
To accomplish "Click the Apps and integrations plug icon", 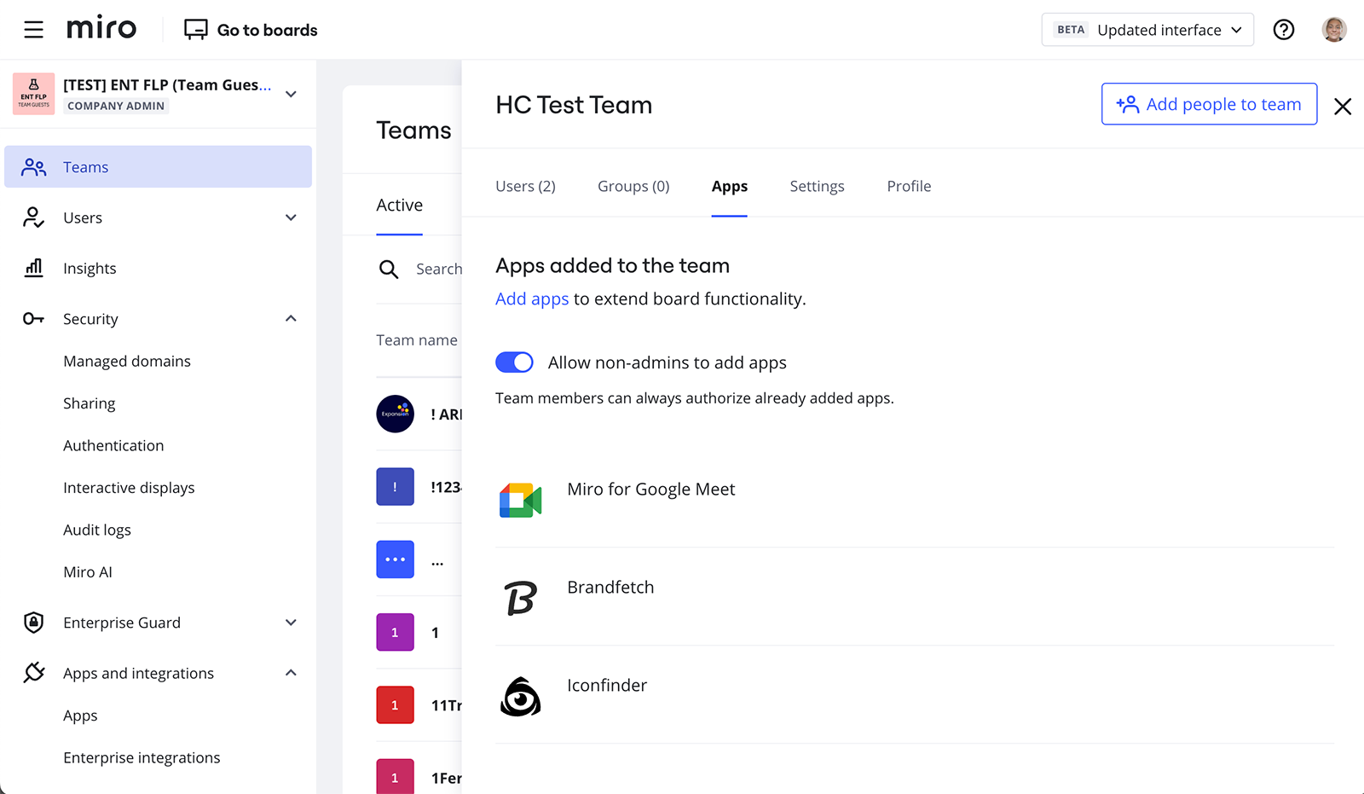I will (33, 673).
